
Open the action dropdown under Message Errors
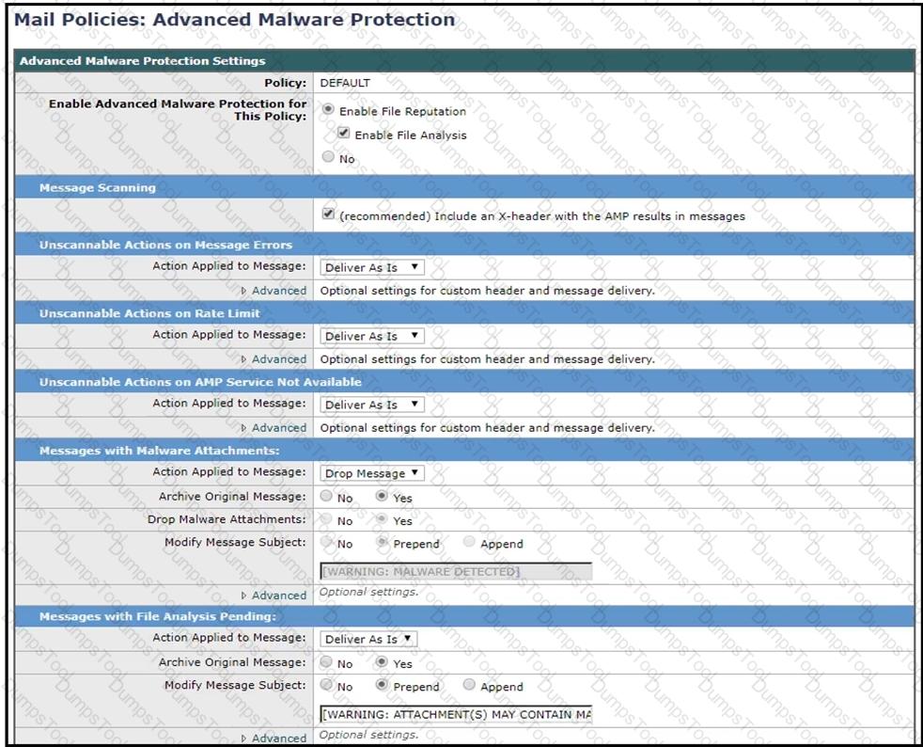(373, 268)
